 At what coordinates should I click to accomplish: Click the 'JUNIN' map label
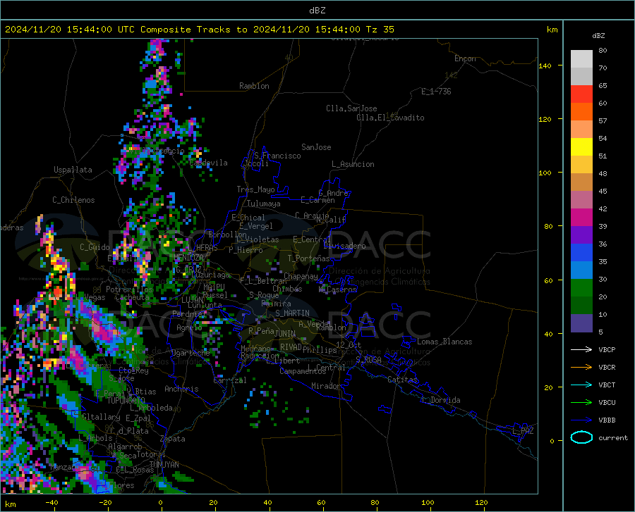point(285,333)
